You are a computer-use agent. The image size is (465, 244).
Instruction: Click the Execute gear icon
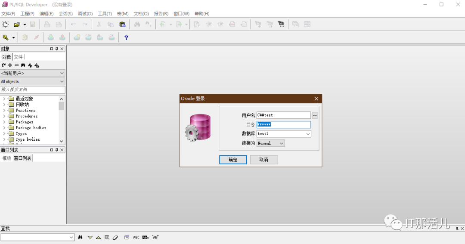point(25,37)
